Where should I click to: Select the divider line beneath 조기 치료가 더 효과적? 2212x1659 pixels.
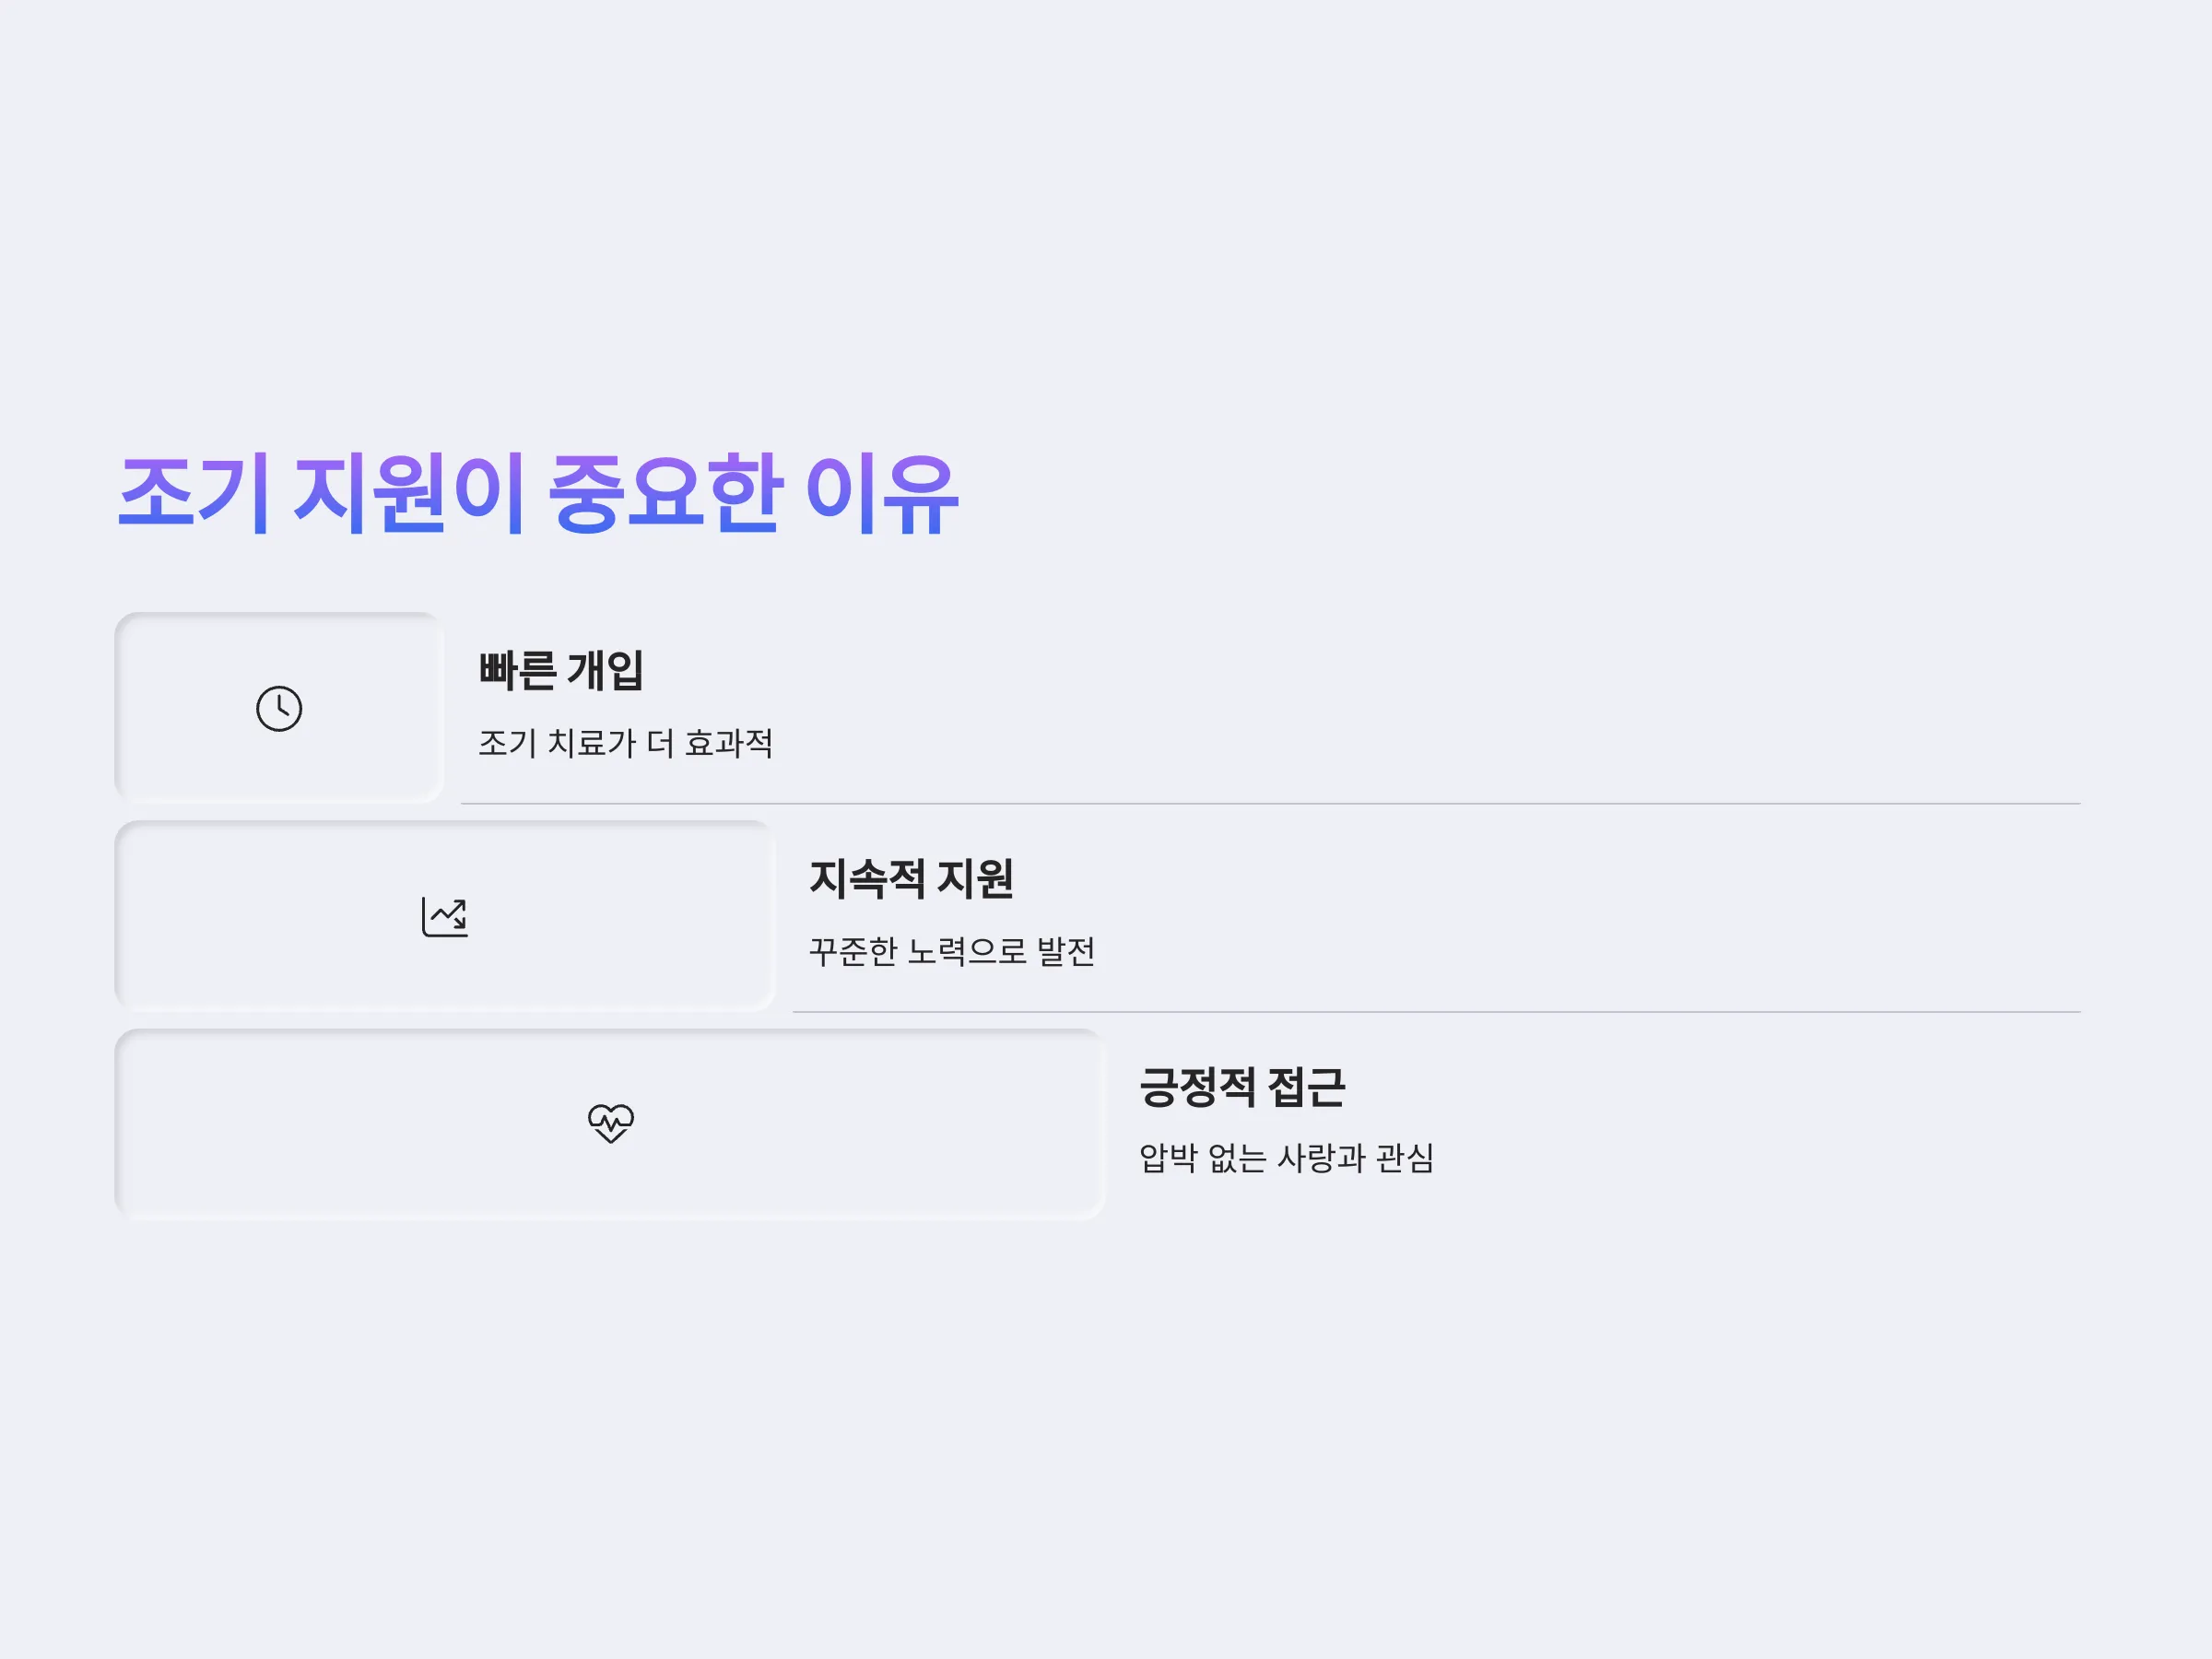pyautogui.click(x=1271, y=803)
